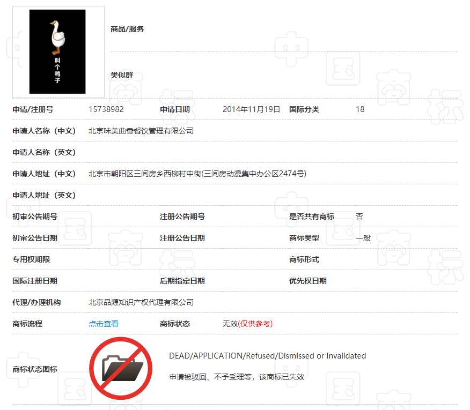The height and width of the screenshot is (410, 470).
Task: Click the 优先权日期 label
Action: 308,281
